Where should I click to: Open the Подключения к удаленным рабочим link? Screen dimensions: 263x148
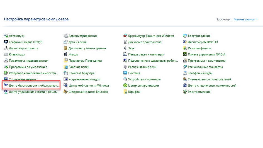pyautogui.click(x=153, y=60)
